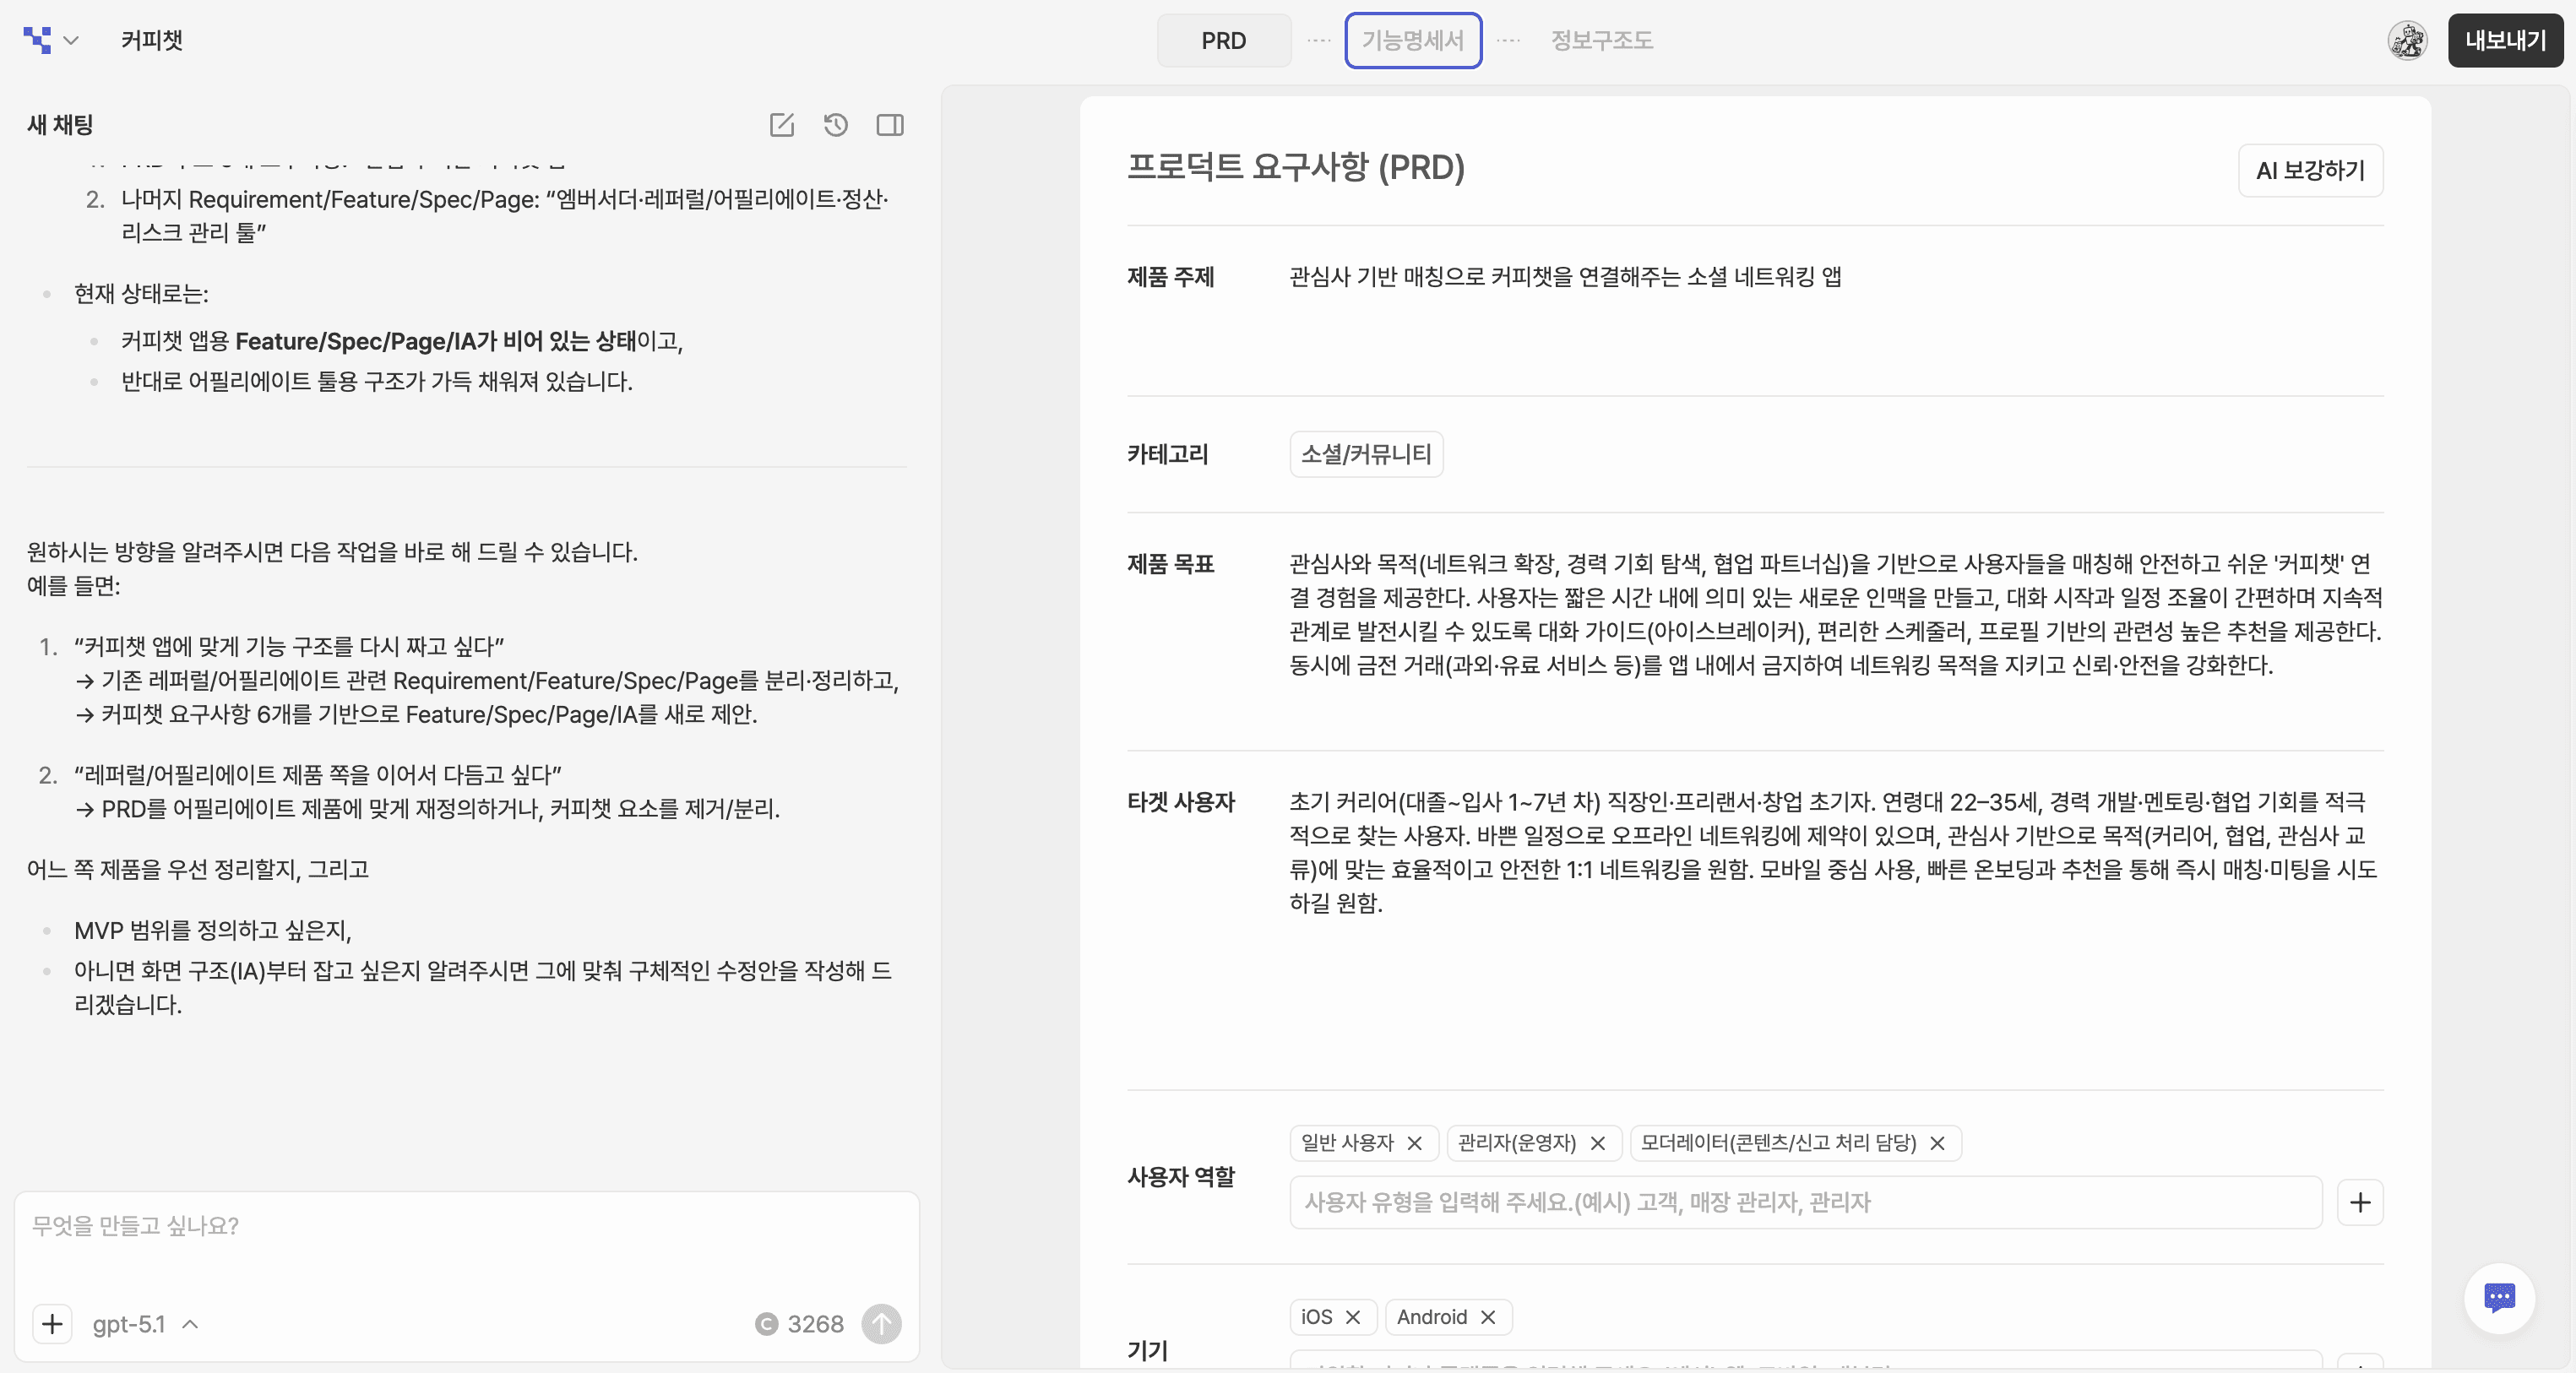Add user role with plus button
This screenshot has height=1373, width=2576.
2359,1202
